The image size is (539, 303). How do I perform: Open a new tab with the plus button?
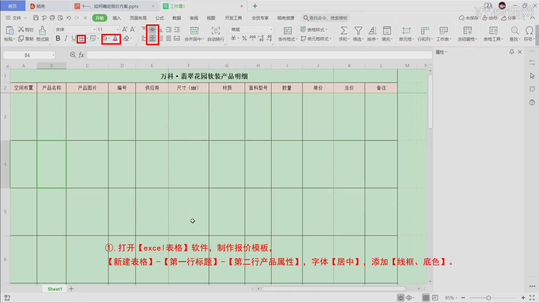pos(255,6)
